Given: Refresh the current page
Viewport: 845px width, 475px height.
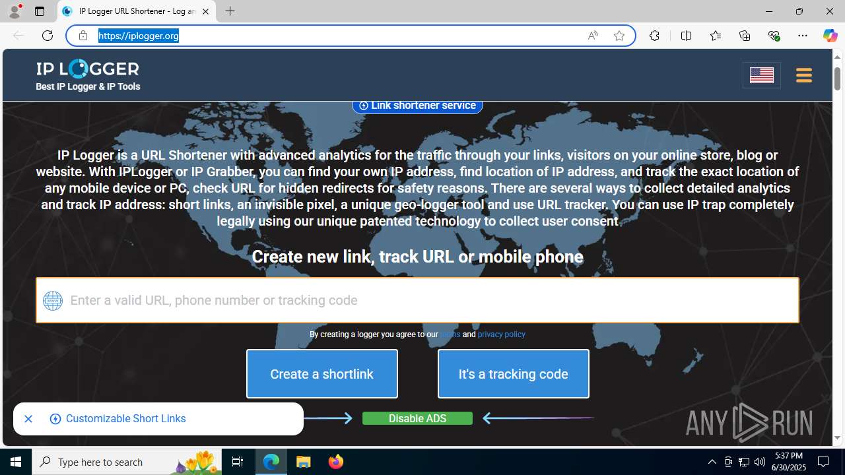Looking at the screenshot, I should pyautogui.click(x=48, y=36).
